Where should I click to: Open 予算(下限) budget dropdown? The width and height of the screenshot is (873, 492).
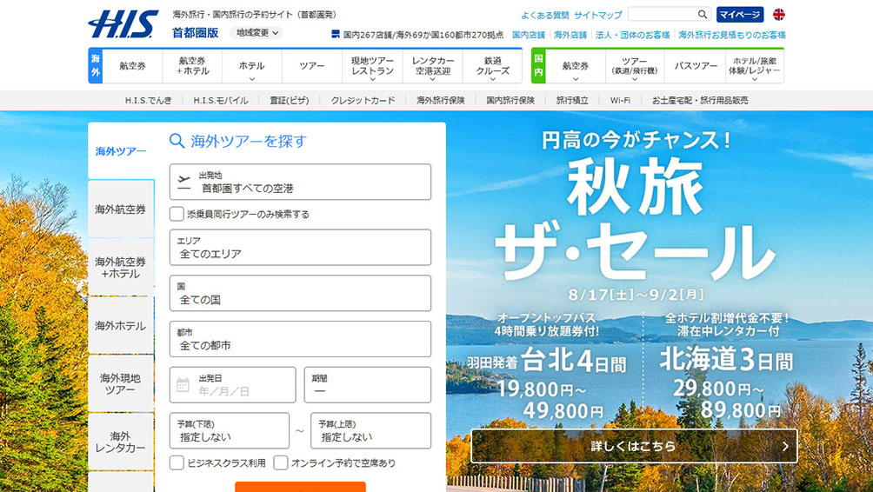[230, 430]
